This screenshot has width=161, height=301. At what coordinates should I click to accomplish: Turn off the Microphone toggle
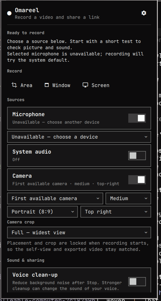pyautogui.click(x=137, y=118)
